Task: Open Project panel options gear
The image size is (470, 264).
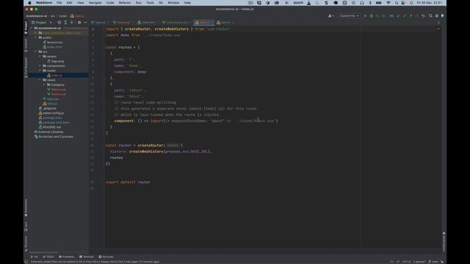Action: pyautogui.click(x=79, y=23)
